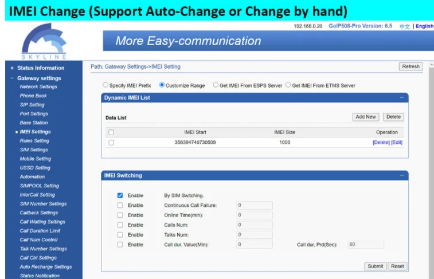Toggle the select-all checkbox in Data List header
The width and height of the screenshot is (434, 279).
[x=111, y=132]
